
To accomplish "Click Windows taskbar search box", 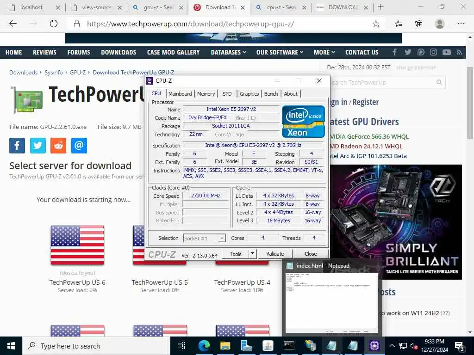I will [96, 346].
